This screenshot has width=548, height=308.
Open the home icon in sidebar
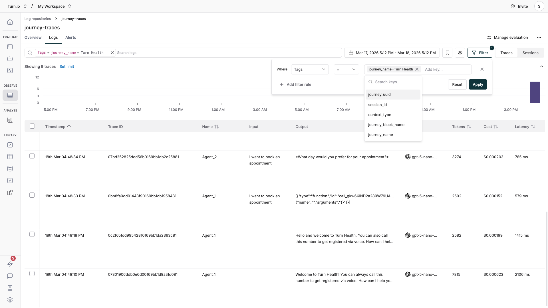tap(10, 22)
